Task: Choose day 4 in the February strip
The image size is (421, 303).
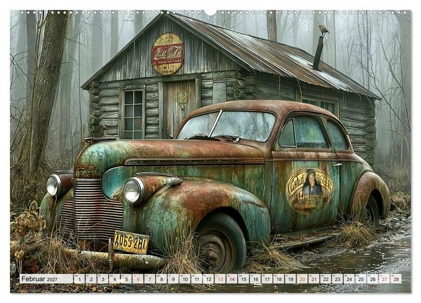Action: 115,279
